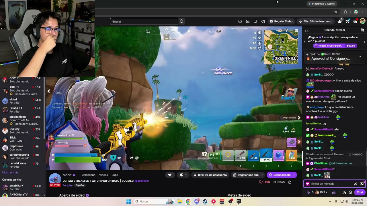The height and width of the screenshot is (206, 367).
Task: Open the three-dot stream options menu
Action: (x=296, y=182)
